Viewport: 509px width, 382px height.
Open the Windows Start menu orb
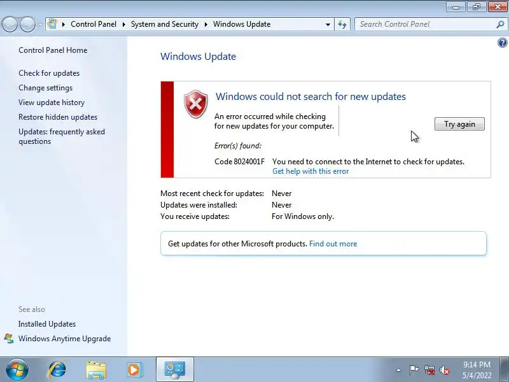pos(17,370)
